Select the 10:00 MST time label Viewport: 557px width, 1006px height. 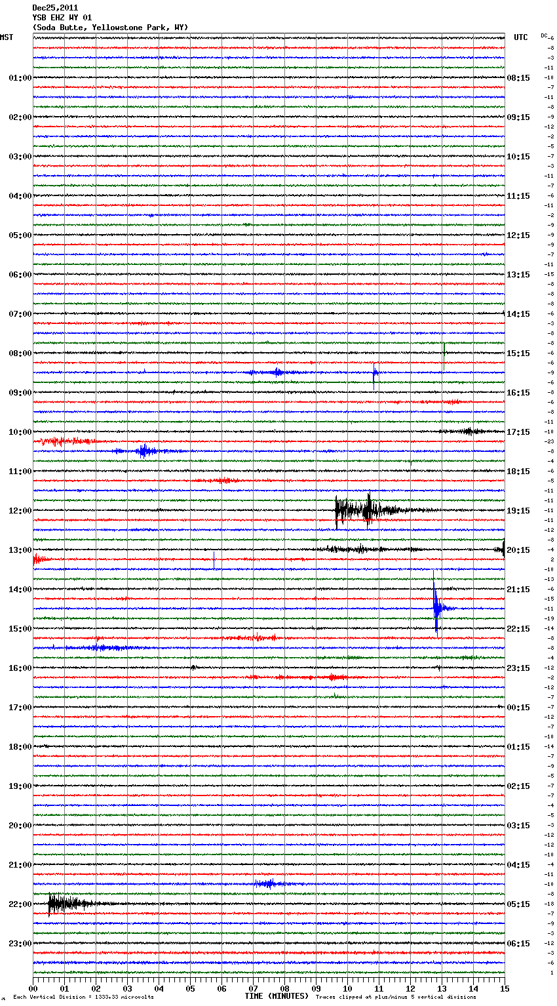(20, 432)
